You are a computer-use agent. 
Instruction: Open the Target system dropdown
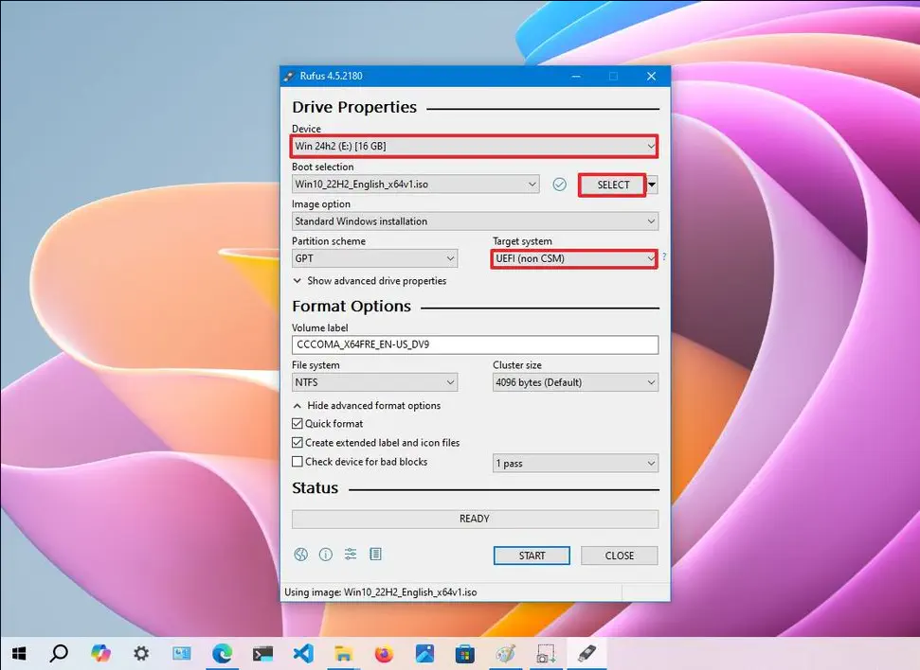pos(574,258)
